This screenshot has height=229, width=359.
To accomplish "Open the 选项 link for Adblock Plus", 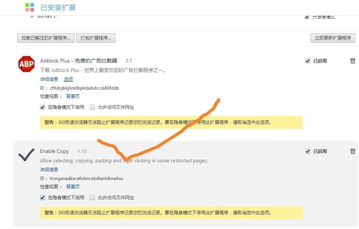I will click(x=68, y=79).
